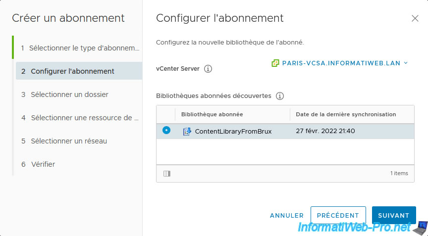Screen dimensions: 428x236
Task: Click the vCenter icon next to PARIS-VCSA
Action: pyautogui.click(x=275, y=63)
